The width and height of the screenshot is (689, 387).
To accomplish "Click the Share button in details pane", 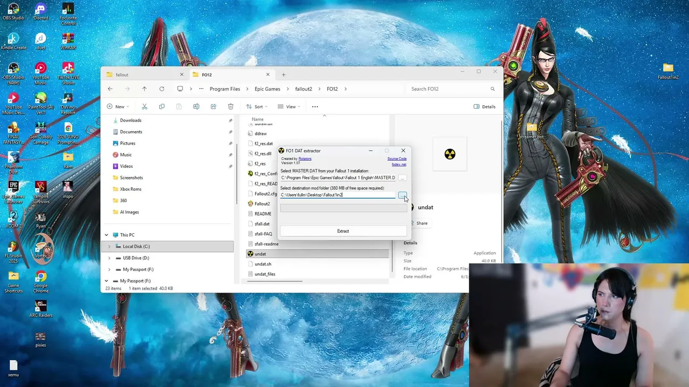I will (x=419, y=223).
